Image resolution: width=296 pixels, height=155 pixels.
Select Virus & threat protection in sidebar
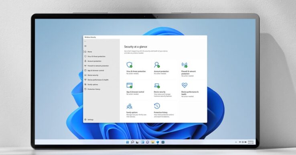click(95, 56)
